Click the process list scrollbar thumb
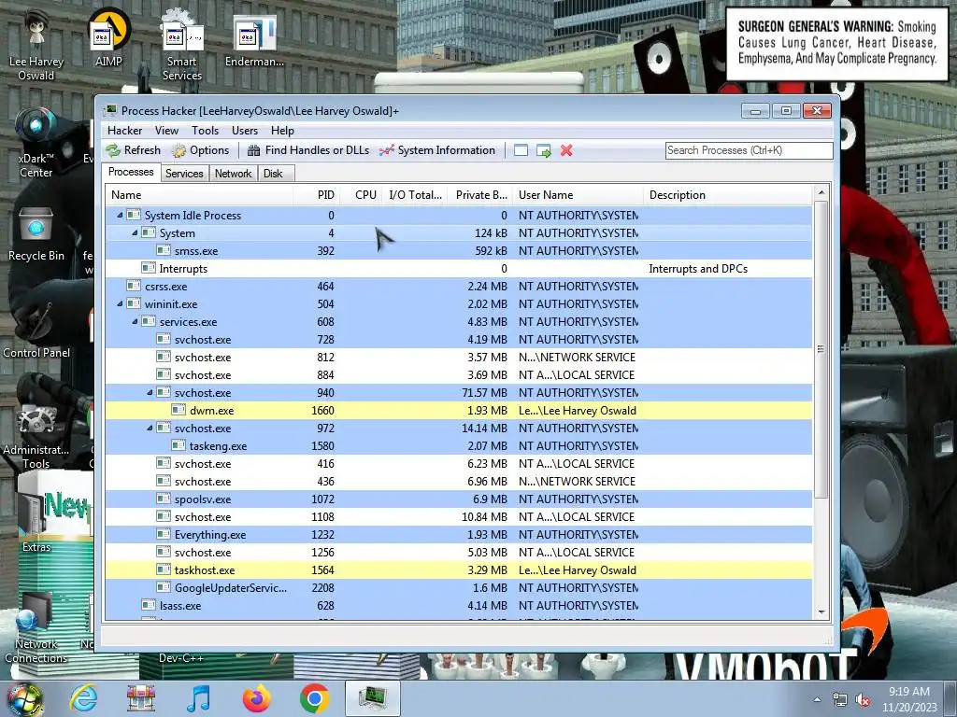 821,349
